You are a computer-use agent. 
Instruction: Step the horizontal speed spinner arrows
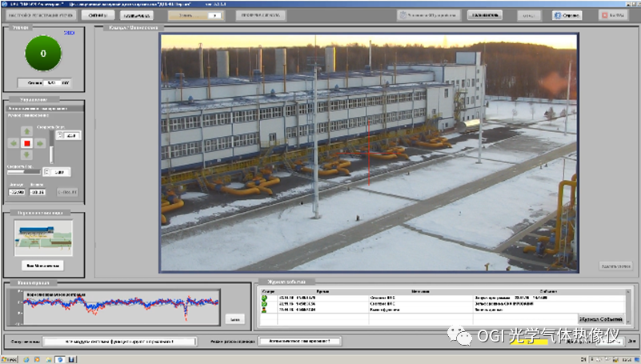pos(46,172)
